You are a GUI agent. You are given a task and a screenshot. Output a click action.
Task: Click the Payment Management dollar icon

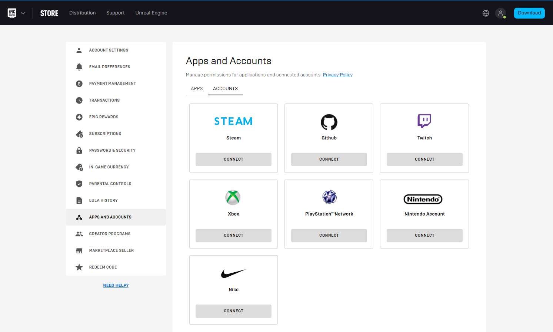(79, 83)
